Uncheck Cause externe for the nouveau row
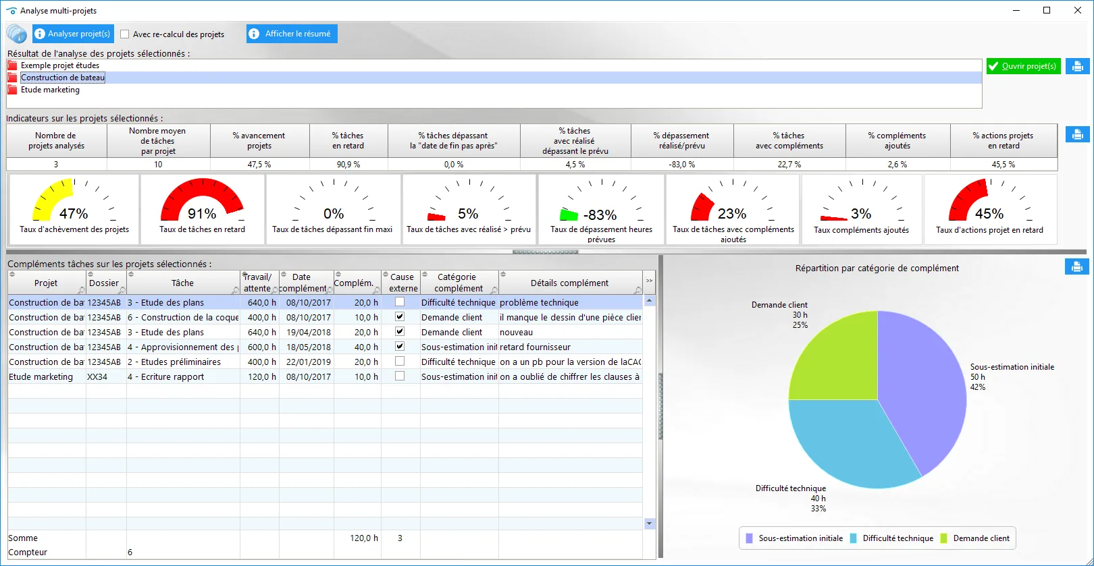1094x566 pixels. (400, 332)
